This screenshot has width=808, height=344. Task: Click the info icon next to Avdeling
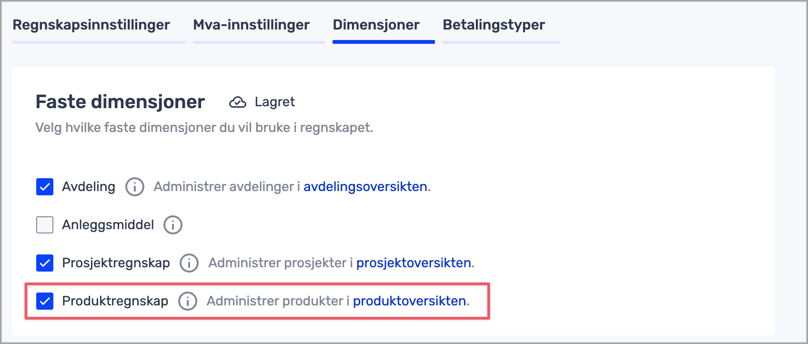(x=135, y=187)
